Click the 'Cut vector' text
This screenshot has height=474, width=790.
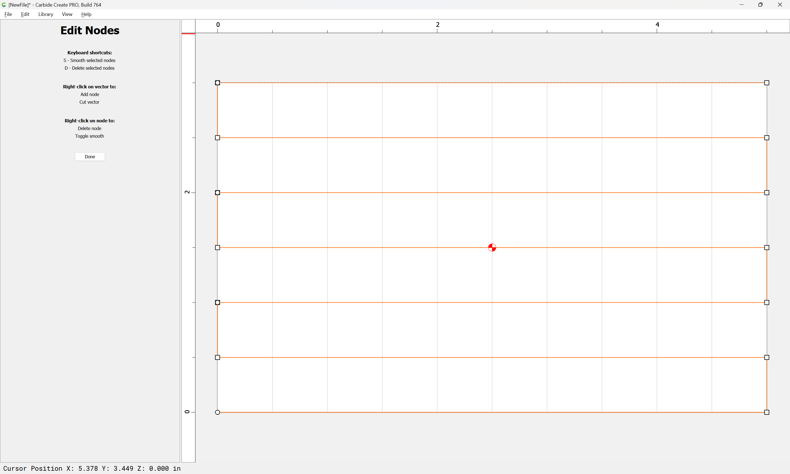[x=89, y=102]
